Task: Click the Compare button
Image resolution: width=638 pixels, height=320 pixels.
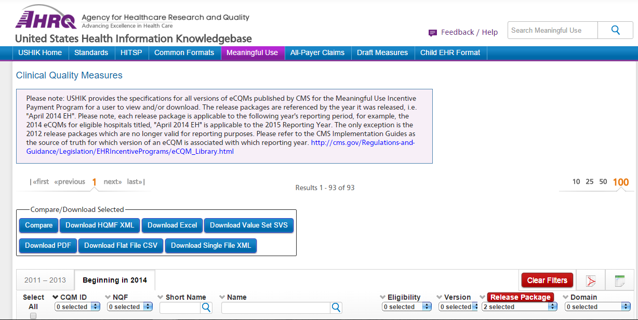Action: click(x=39, y=225)
